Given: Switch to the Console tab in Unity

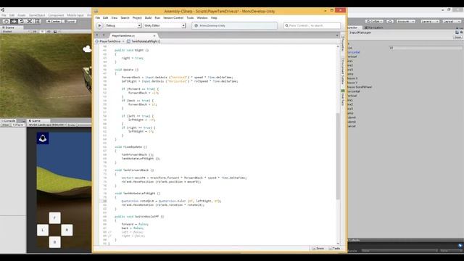Looking at the screenshot, I should pos(8,121).
